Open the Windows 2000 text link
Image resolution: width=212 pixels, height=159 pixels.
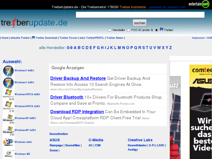pyautogui.click(x=23, y=142)
